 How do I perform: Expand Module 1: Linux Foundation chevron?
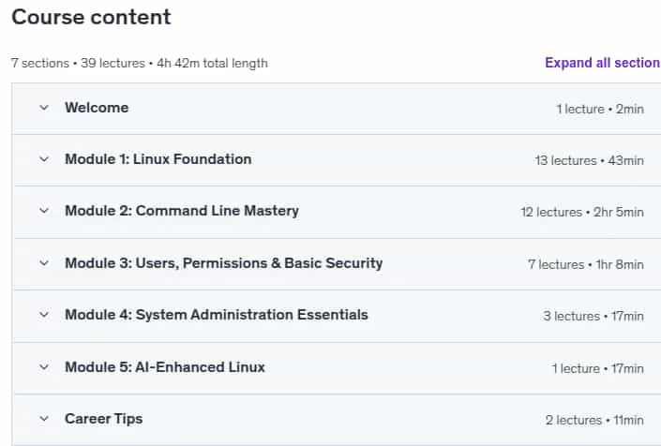pos(44,159)
